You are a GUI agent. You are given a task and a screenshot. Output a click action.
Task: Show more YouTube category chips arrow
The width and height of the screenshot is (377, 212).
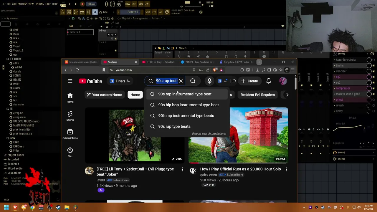287,95
